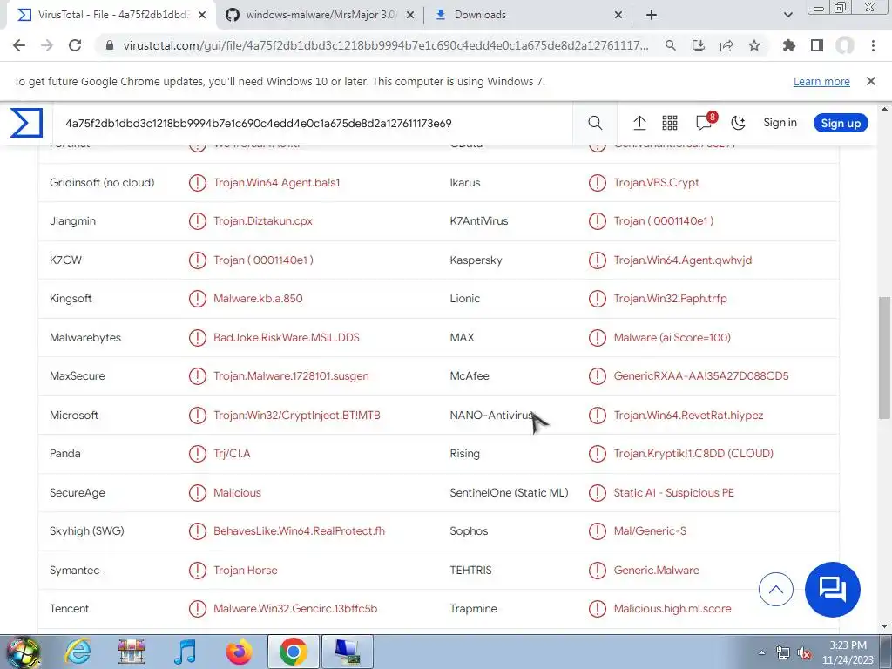Viewport: 892px width, 669px height.
Task: Click GenericRXAA-AA!35A27D088CD5 detection text
Action: coord(701,376)
